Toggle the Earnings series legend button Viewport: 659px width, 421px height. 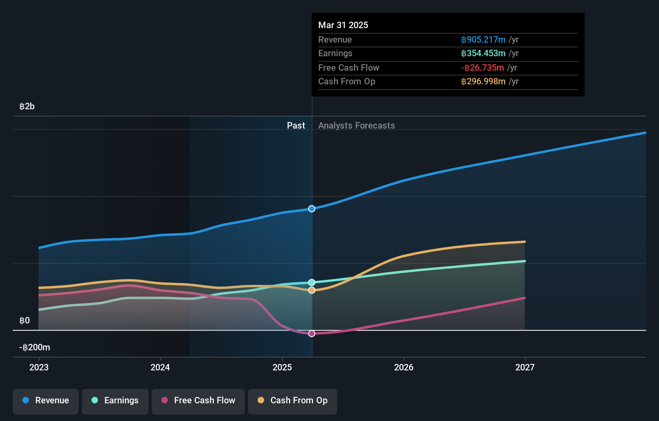point(115,401)
